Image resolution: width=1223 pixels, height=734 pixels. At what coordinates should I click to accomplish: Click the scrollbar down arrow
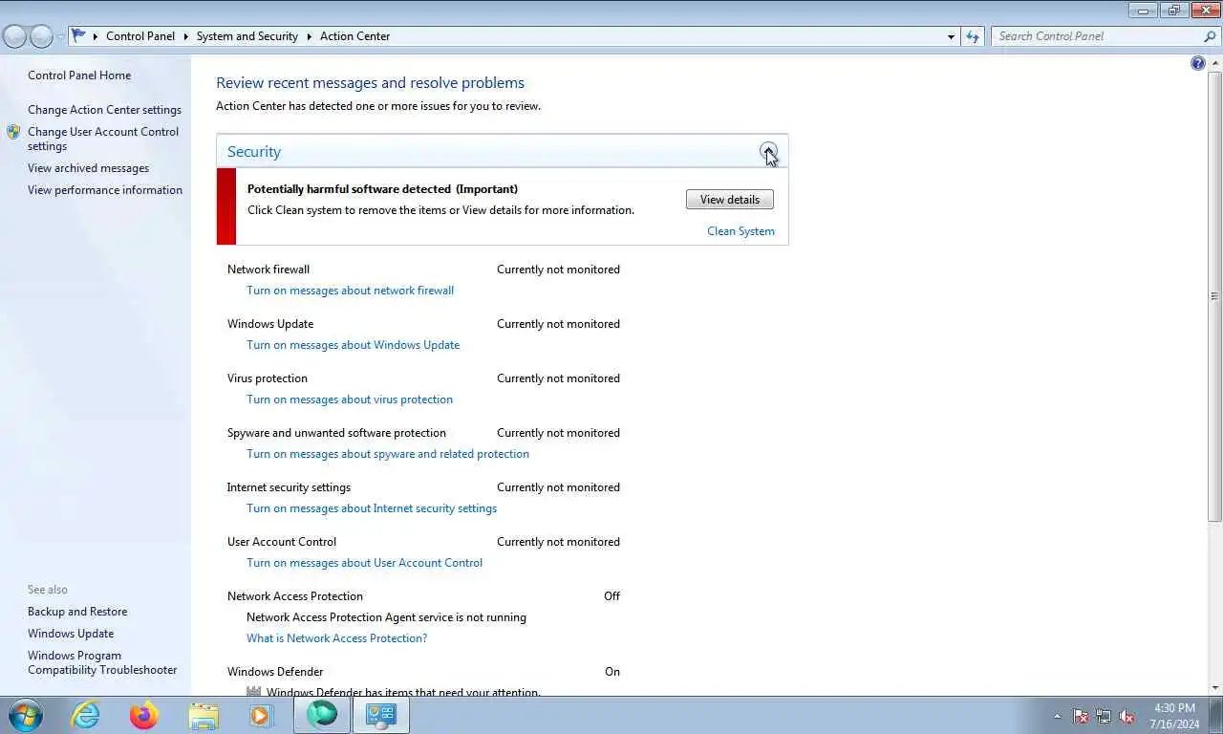point(1214,687)
